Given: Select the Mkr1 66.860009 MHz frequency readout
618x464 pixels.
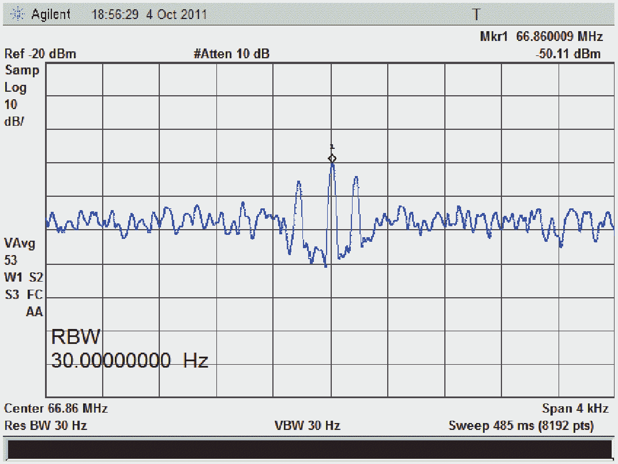Looking at the screenshot, I should 541,37.
